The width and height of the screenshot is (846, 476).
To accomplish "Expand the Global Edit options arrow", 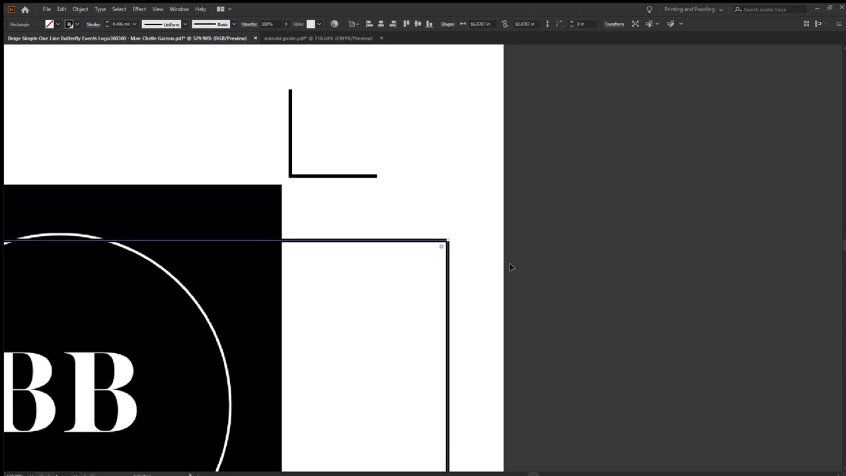I will pos(681,24).
